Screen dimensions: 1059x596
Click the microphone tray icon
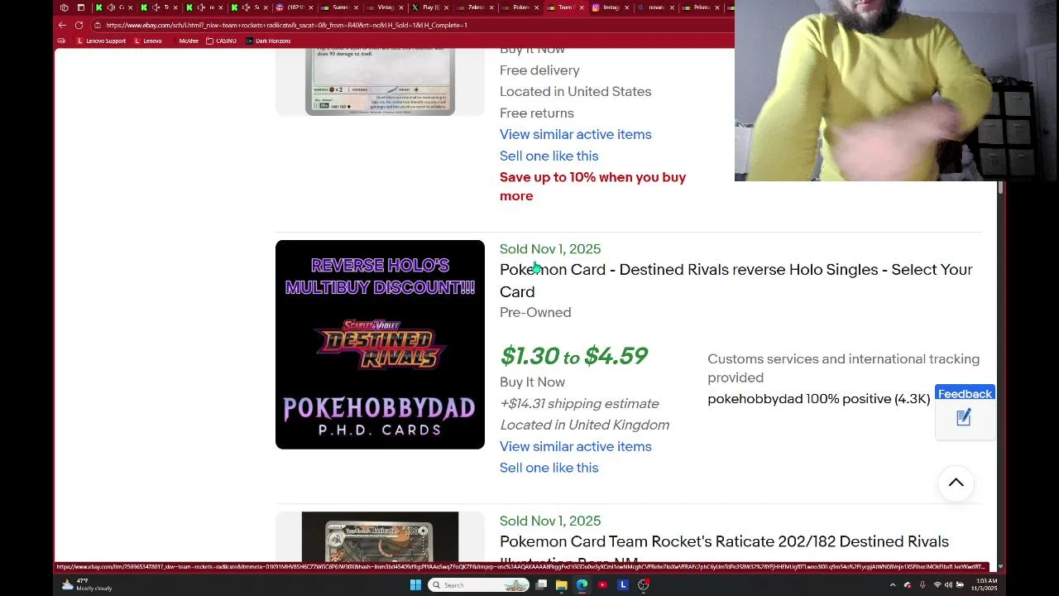(x=922, y=585)
